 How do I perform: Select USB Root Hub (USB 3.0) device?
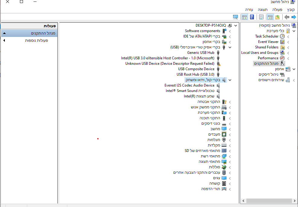point(195,74)
